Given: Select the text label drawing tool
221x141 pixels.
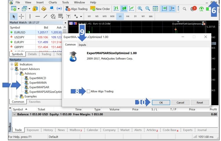Looking at the screenshot, I should coord(68,17).
